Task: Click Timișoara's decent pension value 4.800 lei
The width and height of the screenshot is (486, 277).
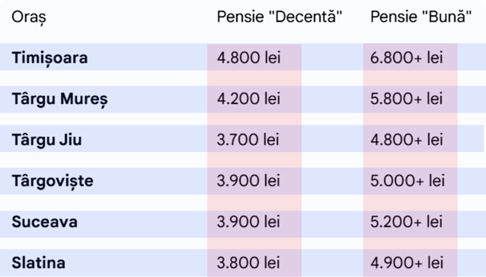Action: (x=249, y=58)
